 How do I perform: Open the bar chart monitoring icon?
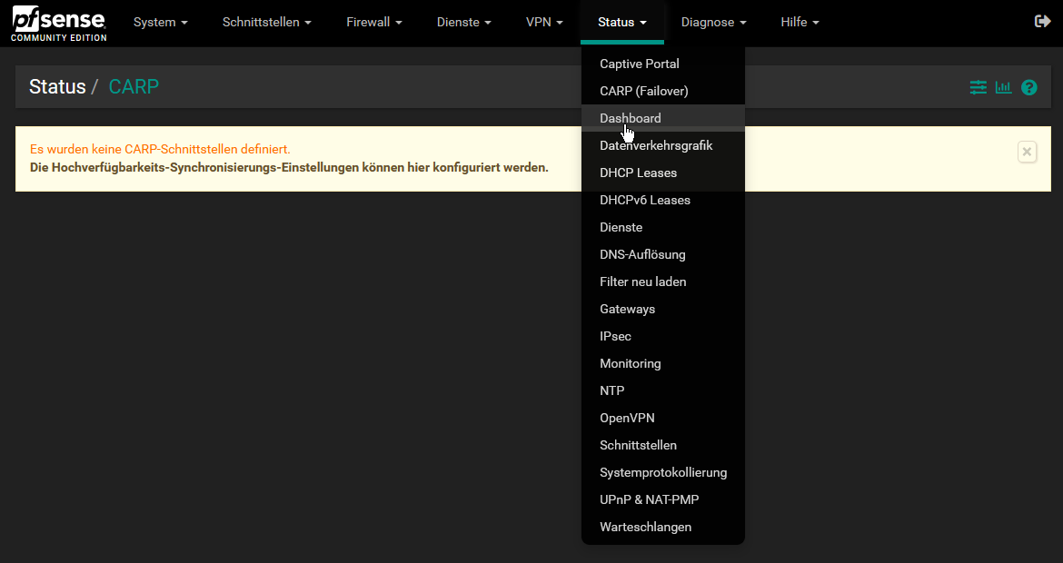pyautogui.click(x=1003, y=87)
